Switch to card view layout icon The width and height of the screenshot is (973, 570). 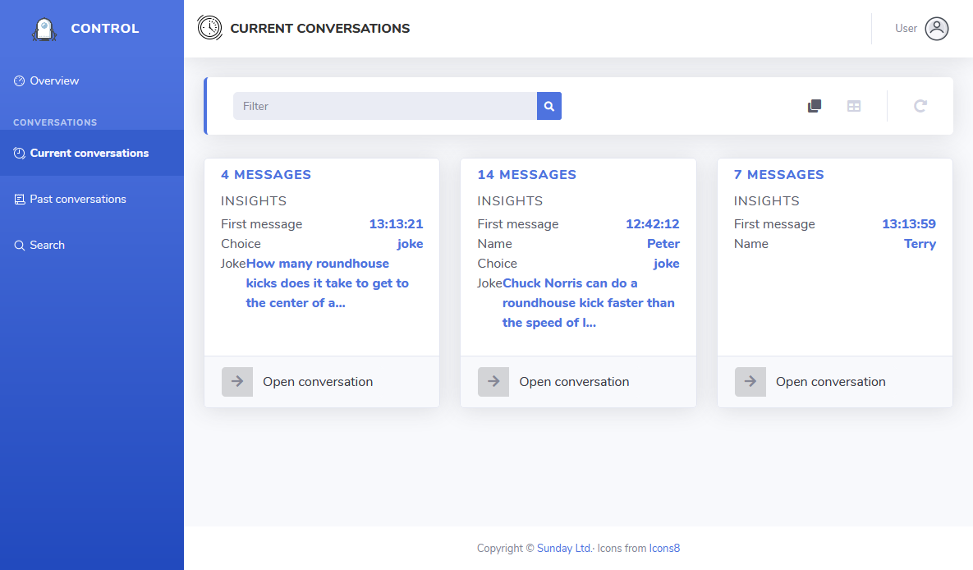(x=815, y=106)
